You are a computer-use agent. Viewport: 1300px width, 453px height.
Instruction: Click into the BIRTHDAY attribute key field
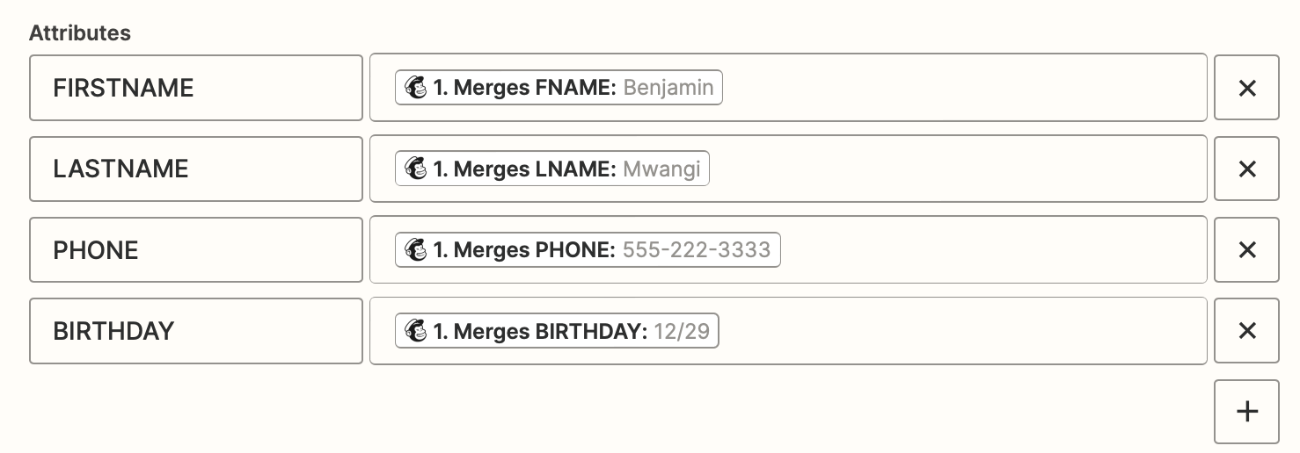tap(196, 331)
